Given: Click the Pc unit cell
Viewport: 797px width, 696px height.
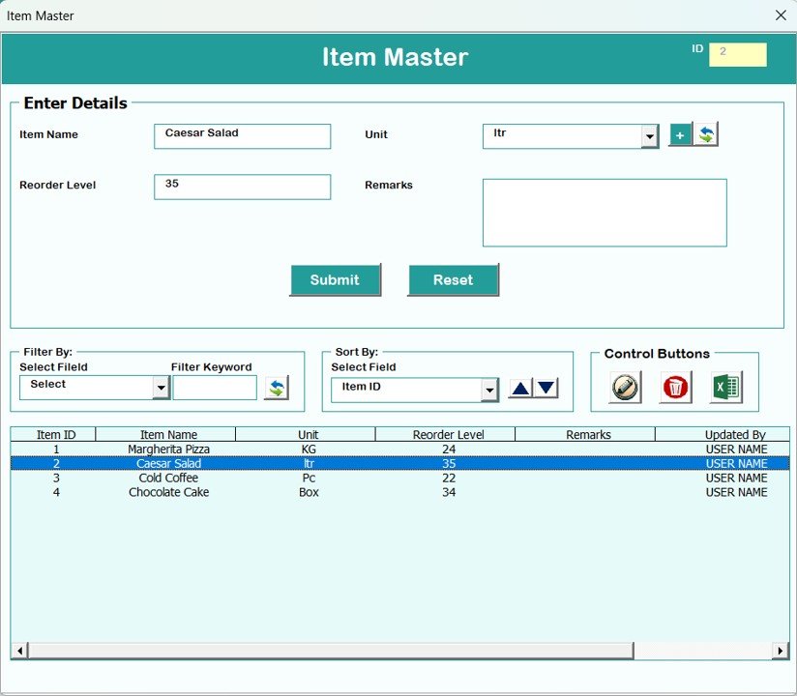Looking at the screenshot, I should 309,478.
